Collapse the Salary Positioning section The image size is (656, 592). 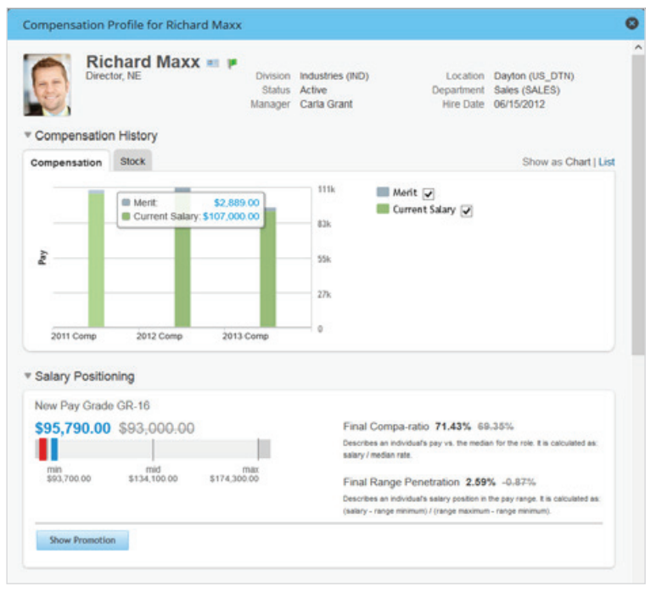27,377
